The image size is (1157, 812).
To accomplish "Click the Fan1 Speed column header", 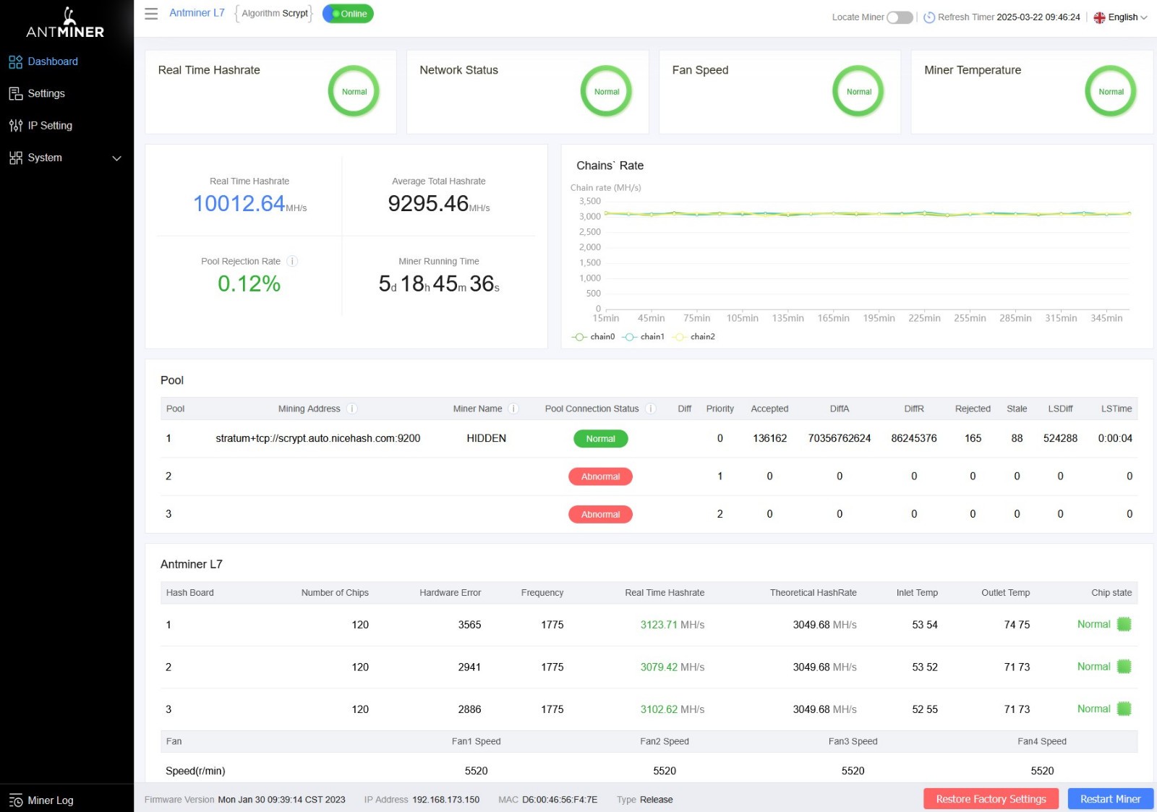I will click(x=476, y=741).
